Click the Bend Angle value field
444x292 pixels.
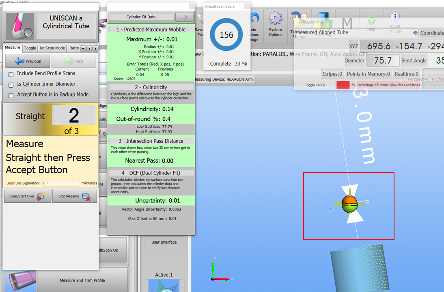(x=436, y=60)
